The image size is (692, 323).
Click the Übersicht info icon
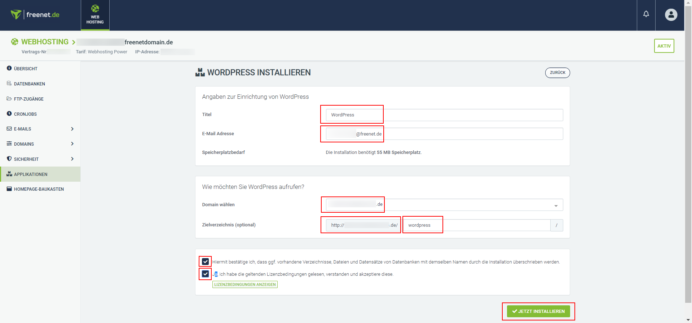[x=9, y=68]
